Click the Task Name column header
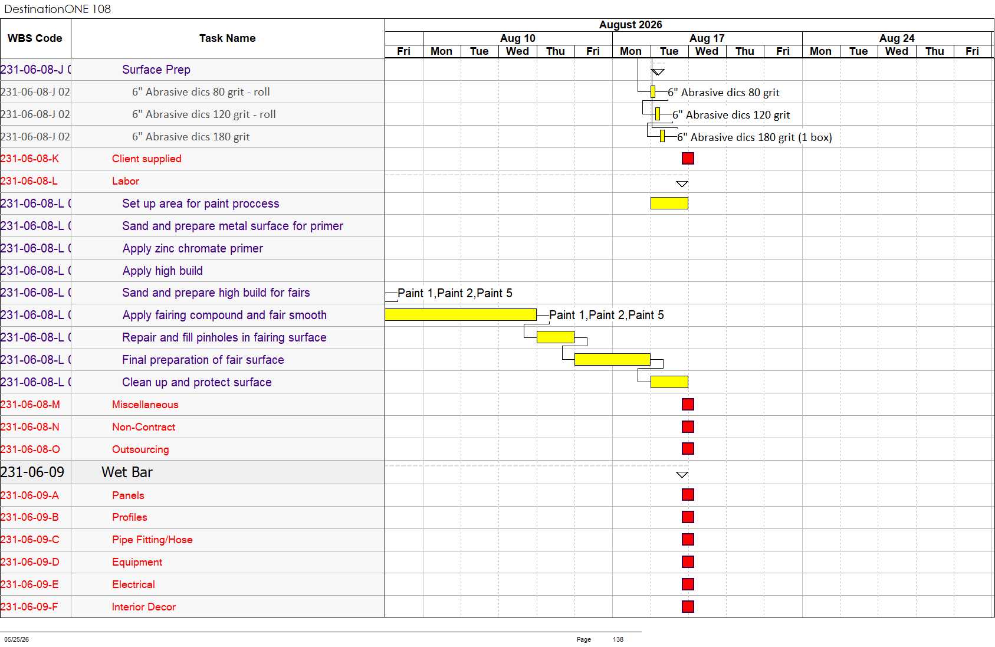Viewport: 995px width, 647px height. pyautogui.click(x=228, y=38)
